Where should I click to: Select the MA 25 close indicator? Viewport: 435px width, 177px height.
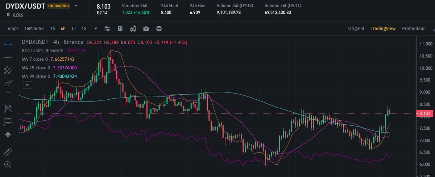tap(36, 68)
